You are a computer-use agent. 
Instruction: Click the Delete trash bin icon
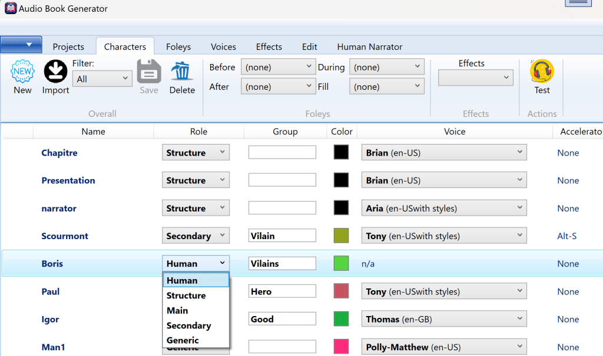(182, 72)
